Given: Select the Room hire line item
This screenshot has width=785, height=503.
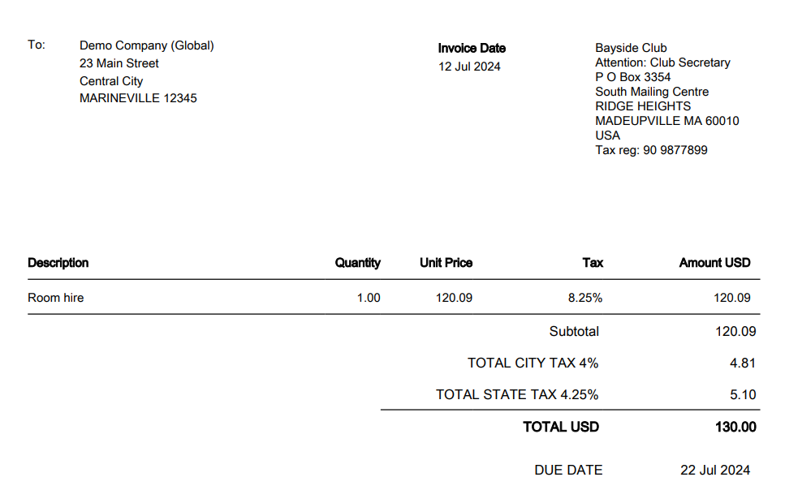Looking at the screenshot, I should 55,298.
